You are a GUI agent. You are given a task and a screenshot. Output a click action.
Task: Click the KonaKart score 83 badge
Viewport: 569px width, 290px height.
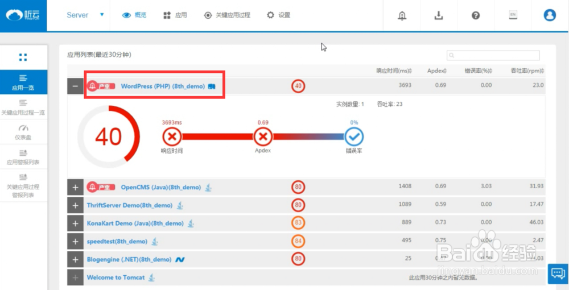(298, 223)
